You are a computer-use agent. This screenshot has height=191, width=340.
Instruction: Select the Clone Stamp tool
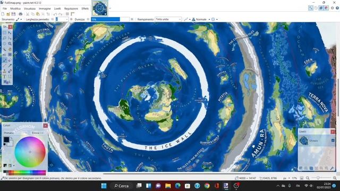tap(4, 71)
